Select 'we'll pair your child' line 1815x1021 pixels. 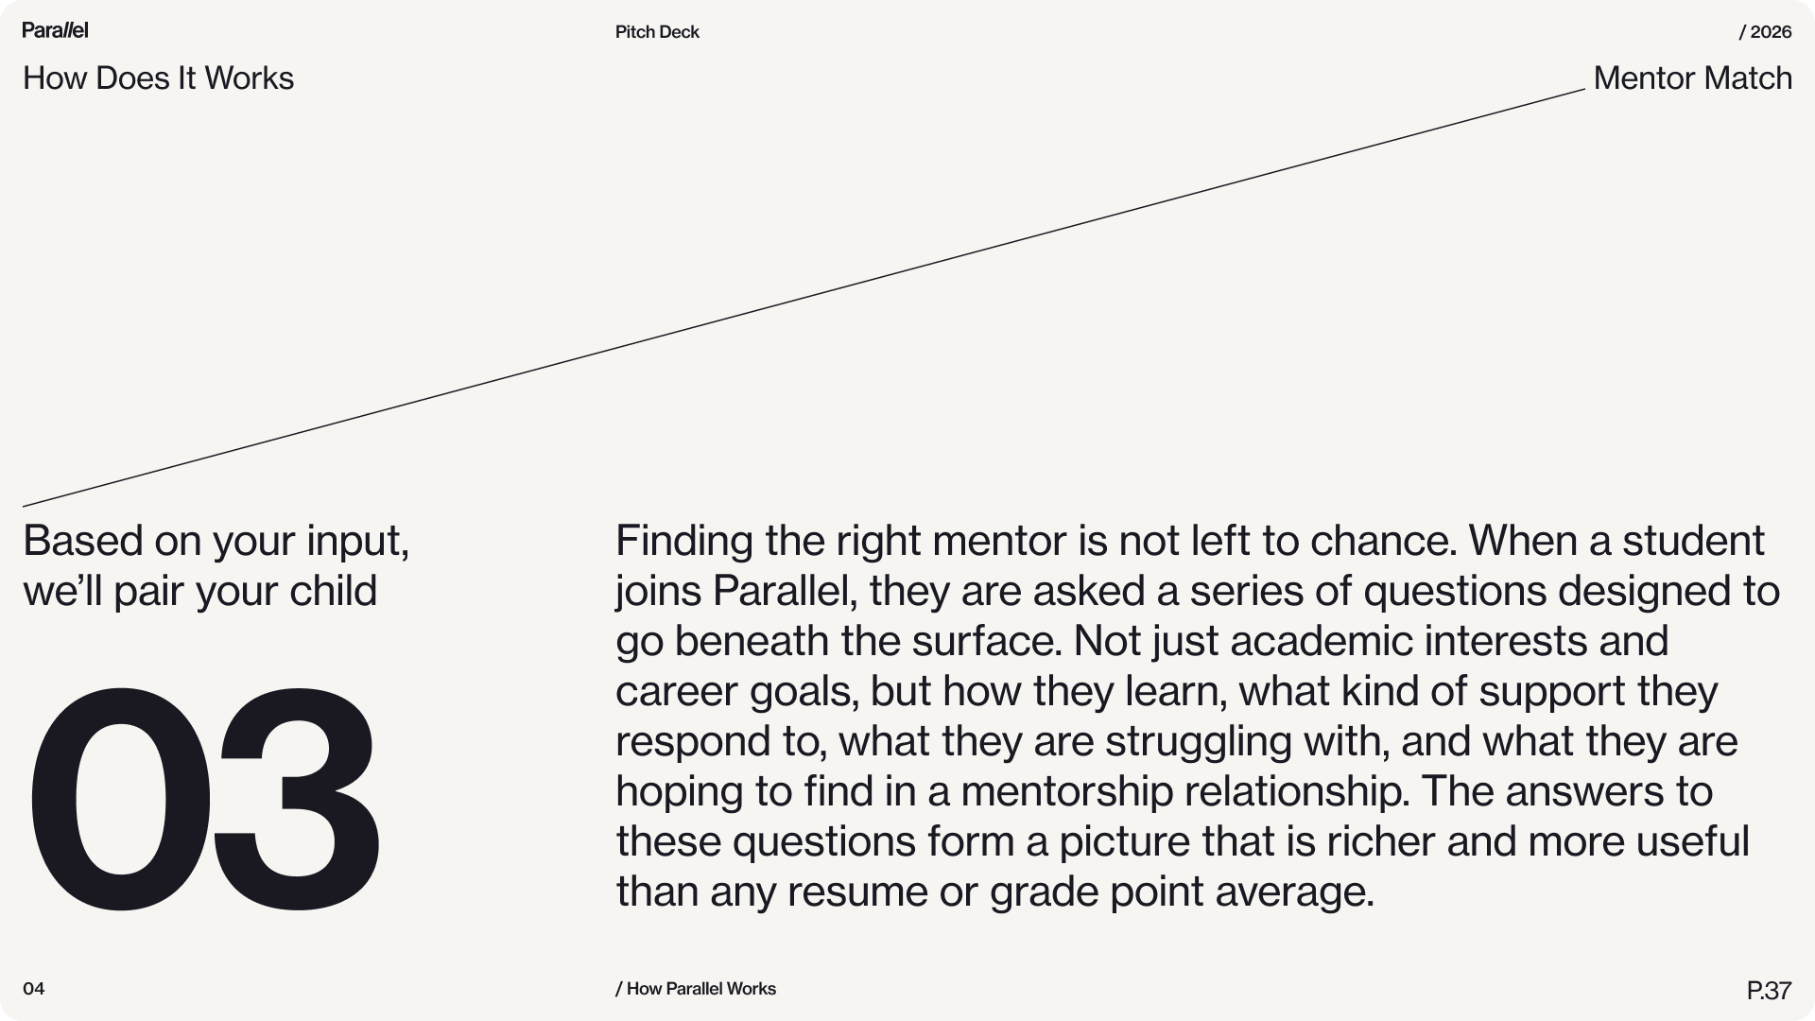[200, 592]
